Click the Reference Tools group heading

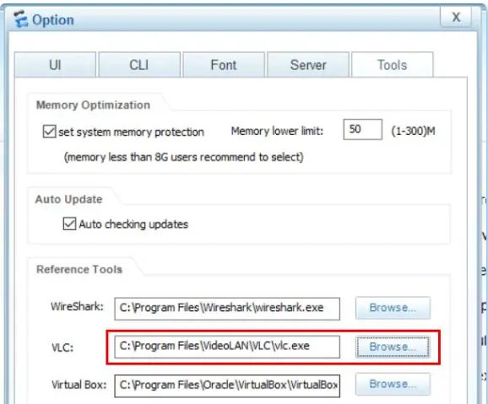pyautogui.click(x=79, y=269)
